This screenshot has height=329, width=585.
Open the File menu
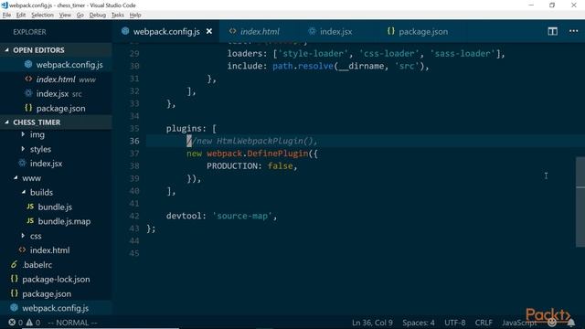[6, 15]
